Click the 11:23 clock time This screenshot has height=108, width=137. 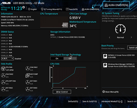coord(16,8)
